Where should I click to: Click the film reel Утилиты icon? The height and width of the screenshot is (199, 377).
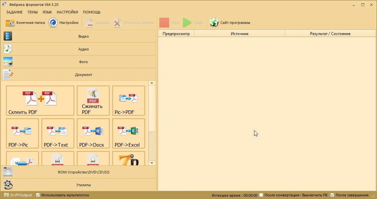pos(8,185)
